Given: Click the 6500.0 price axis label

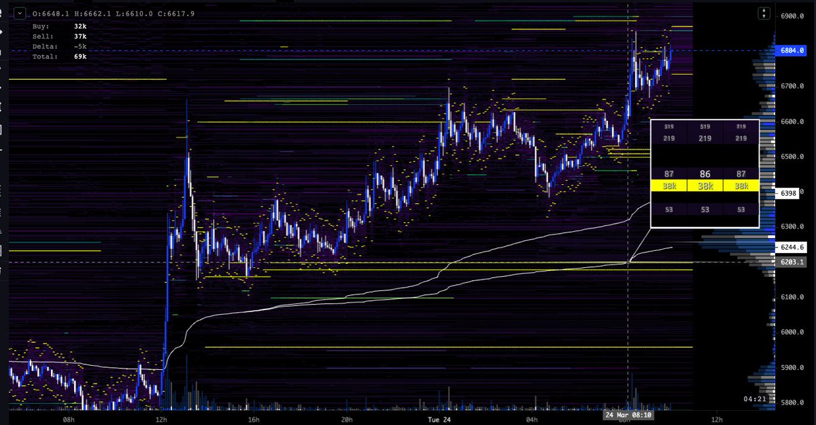Looking at the screenshot, I should tap(794, 157).
